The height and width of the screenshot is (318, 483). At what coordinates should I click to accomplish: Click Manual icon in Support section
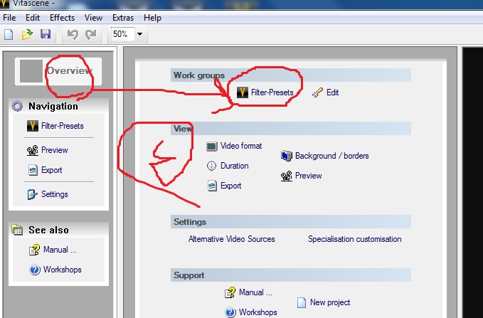coord(230,292)
